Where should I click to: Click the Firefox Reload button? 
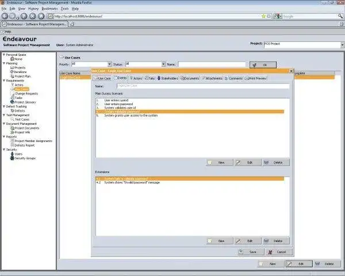click(x=24, y=16)
